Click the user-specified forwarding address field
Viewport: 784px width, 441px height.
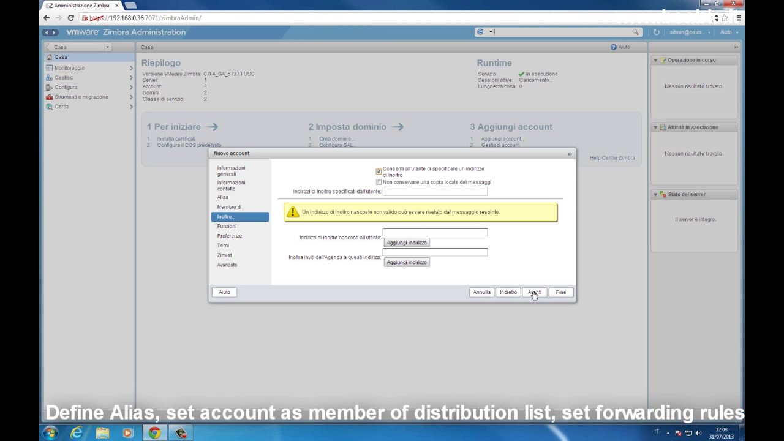coord(435,191)
